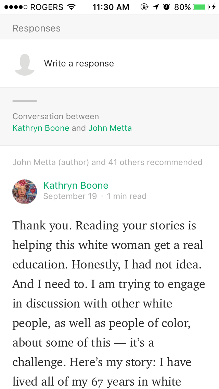219x389 pixels.
Task: Tap the "1 min read" label
Action: 127,196
